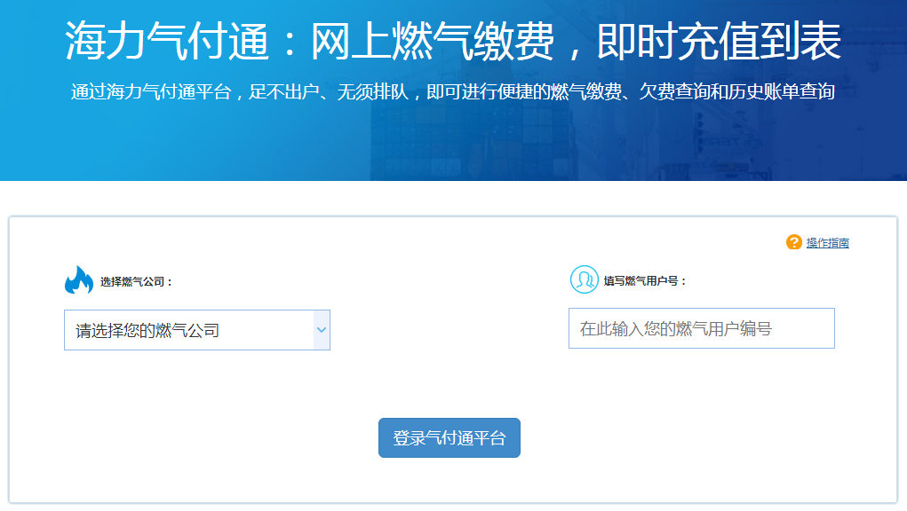Click the blue flame gas company icon
Screen dimensions: 907x511
pos(79,280)
